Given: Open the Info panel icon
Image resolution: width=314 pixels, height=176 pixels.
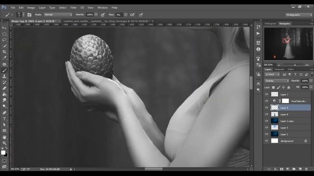Looking at the screenshot, I should [259, 49].
